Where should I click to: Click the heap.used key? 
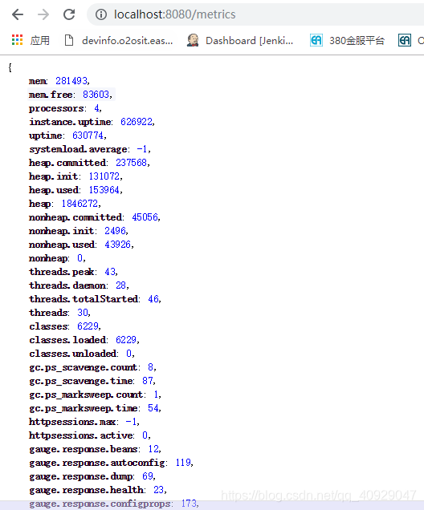54,190
